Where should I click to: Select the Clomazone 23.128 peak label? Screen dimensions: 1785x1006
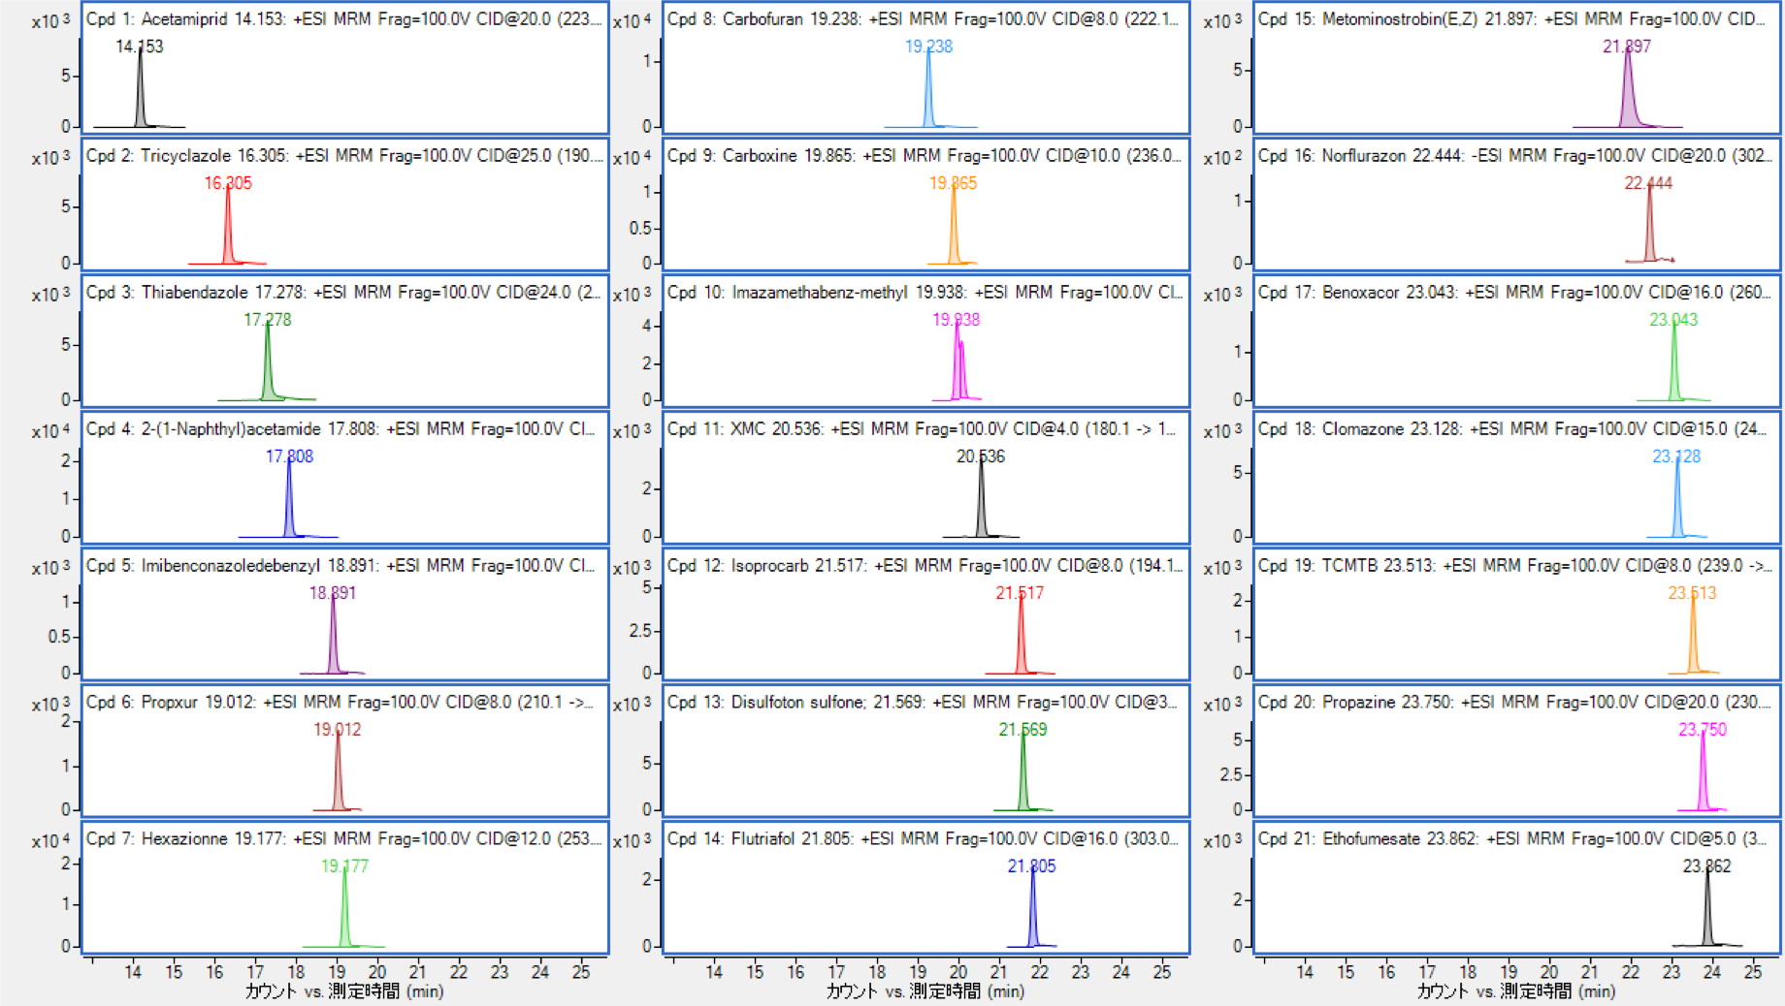click(1676, 456)
